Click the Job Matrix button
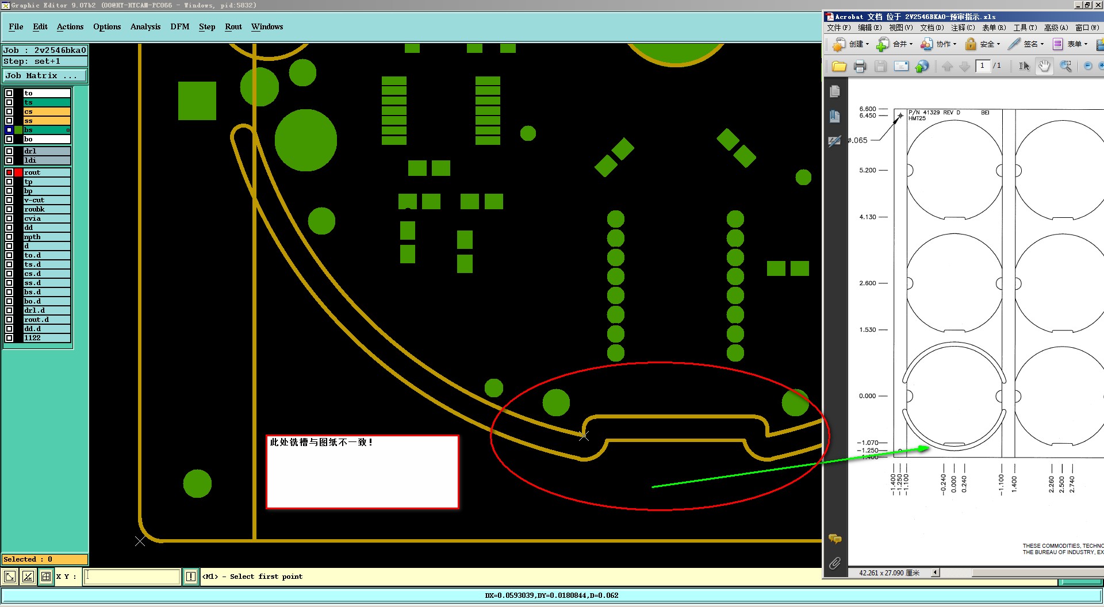Image resolution: width=1104 pixels, height=607 pixels. (45, 75)
